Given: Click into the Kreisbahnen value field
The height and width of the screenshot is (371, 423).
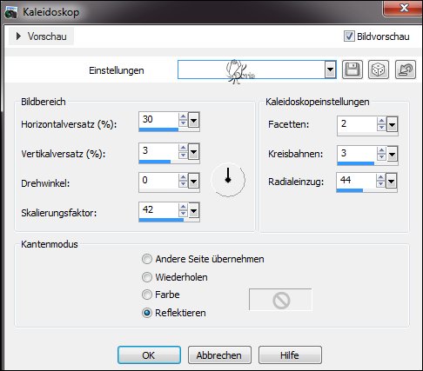Looking at the screenshot, I should coord(357,153).
